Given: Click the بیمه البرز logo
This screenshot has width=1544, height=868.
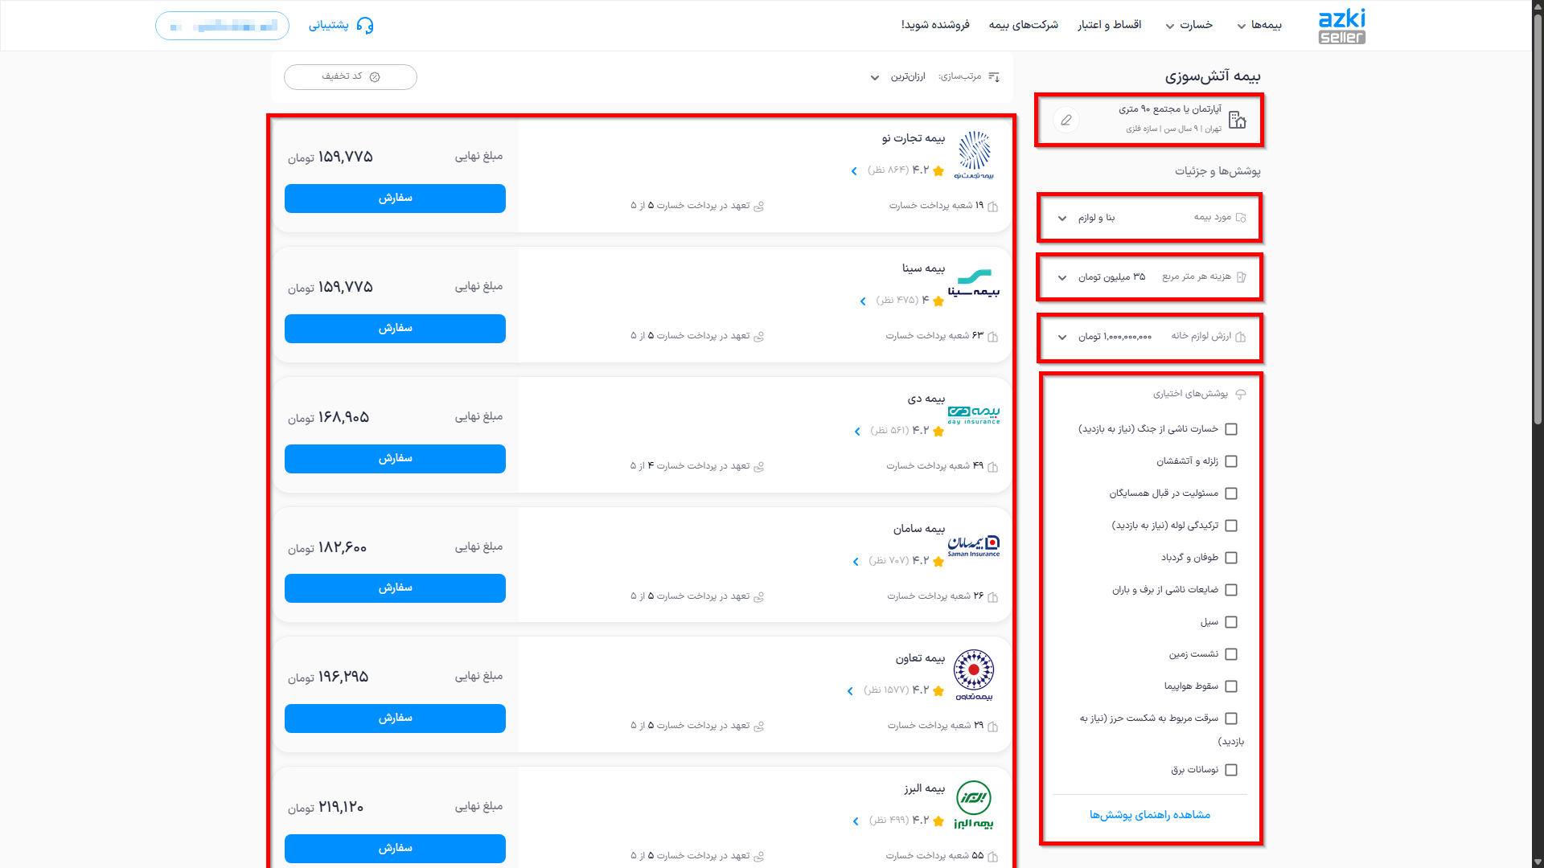Looking at the screenshot, I should [x=974, y=805].
